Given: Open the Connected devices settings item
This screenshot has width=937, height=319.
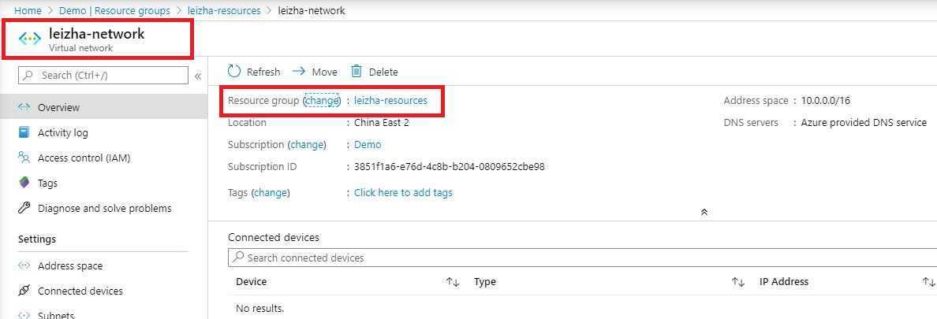Looking at the screenshot, I should (x=103, y=291).
